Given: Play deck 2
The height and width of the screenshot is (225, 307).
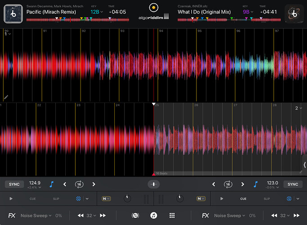Looking at the screenshot, I should [221, 198].
